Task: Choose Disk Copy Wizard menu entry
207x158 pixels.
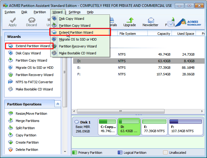Action: click(80, 19)
